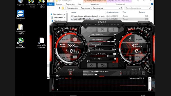Select profile slot 1 in Afterburner
The height and width of the screenshot is (96, 171).
coord(125,73)
